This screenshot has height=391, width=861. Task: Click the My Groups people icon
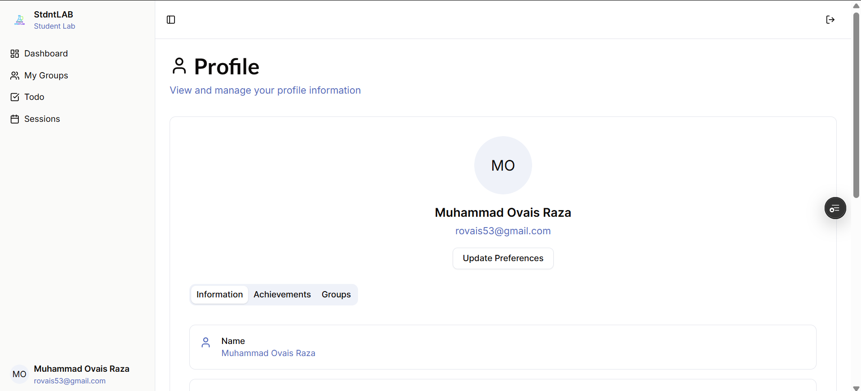[15, 76]
